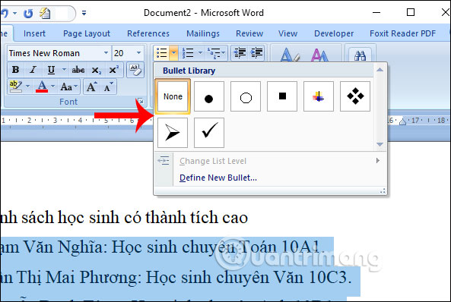Decrease the paragraph indent
Image resolution: width=451 pixels, height=302 pixels.
point(240,53)
